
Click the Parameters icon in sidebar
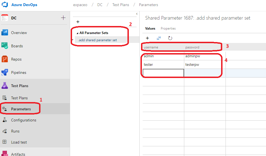pos(5,109)
